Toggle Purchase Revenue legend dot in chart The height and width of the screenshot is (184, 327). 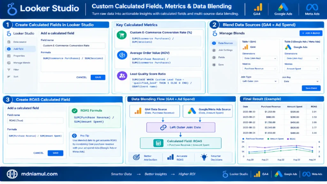tap(243, 139)
